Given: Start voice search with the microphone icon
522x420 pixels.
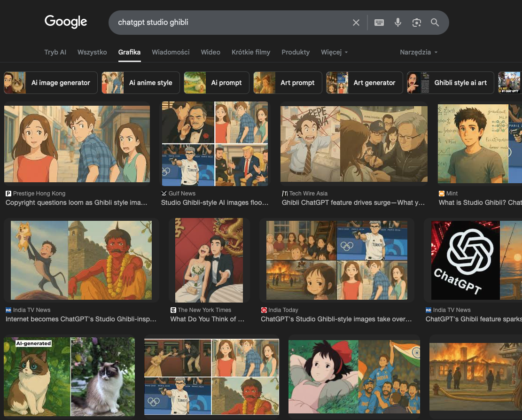Looking at the screenshot, I should point(397,23).
